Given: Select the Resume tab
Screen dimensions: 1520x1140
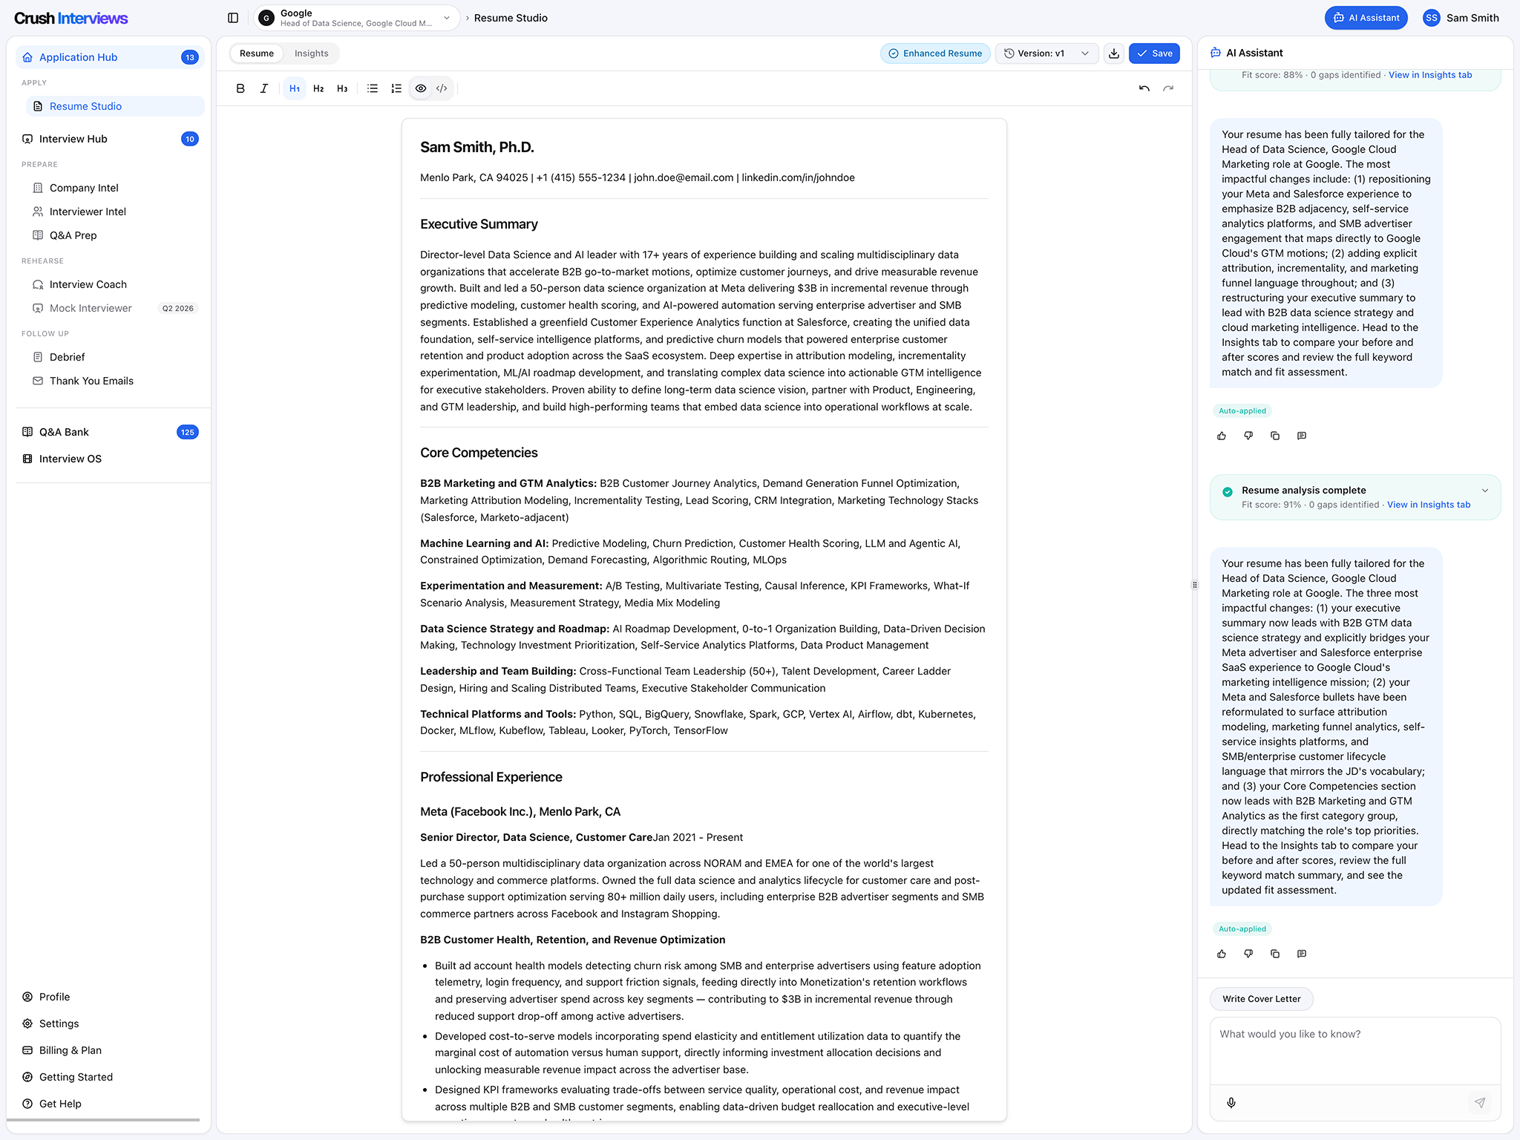Looking at the screenshot, I should point(257,53).
